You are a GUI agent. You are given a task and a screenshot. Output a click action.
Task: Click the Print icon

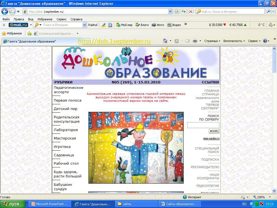tap(195, 41)
